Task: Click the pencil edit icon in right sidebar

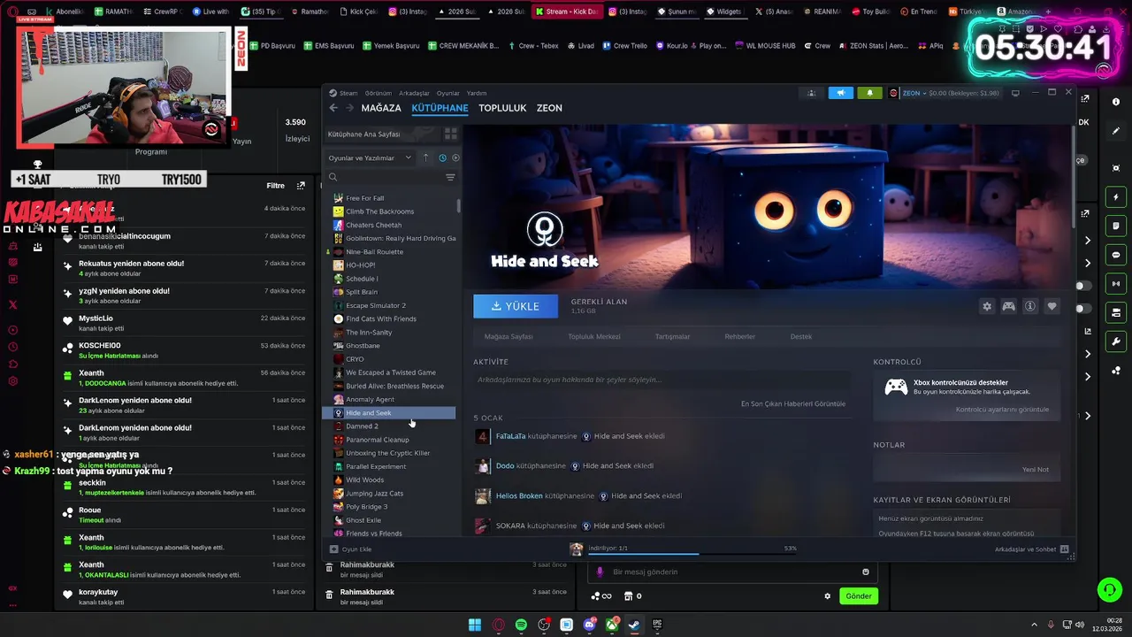Action: point(1115,131)
